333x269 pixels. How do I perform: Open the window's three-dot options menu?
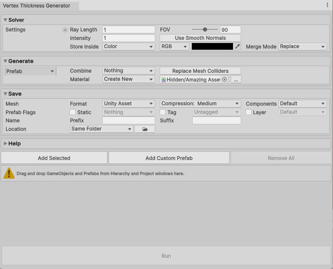click(x=327, y=5)
